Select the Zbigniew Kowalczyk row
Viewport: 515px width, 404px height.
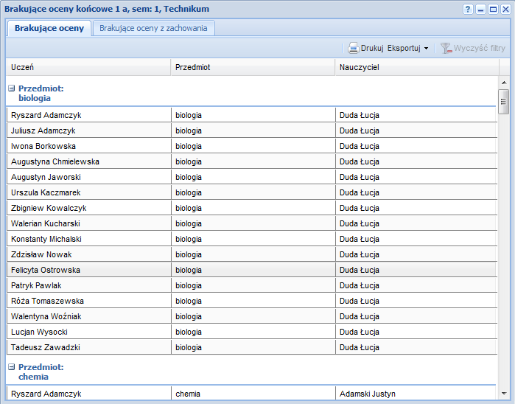point(252,208)
